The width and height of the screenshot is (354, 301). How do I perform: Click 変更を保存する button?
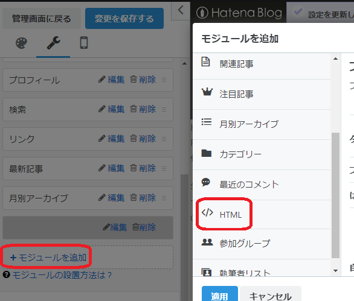coord(124,19)
